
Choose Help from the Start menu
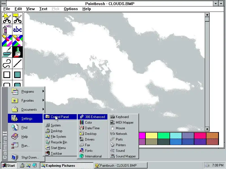click(x=25, y=137)
